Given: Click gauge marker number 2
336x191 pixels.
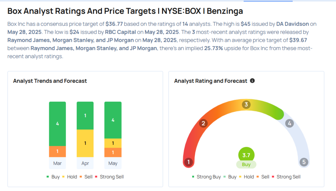Looking at the screenshot, I should pos(203,123).
